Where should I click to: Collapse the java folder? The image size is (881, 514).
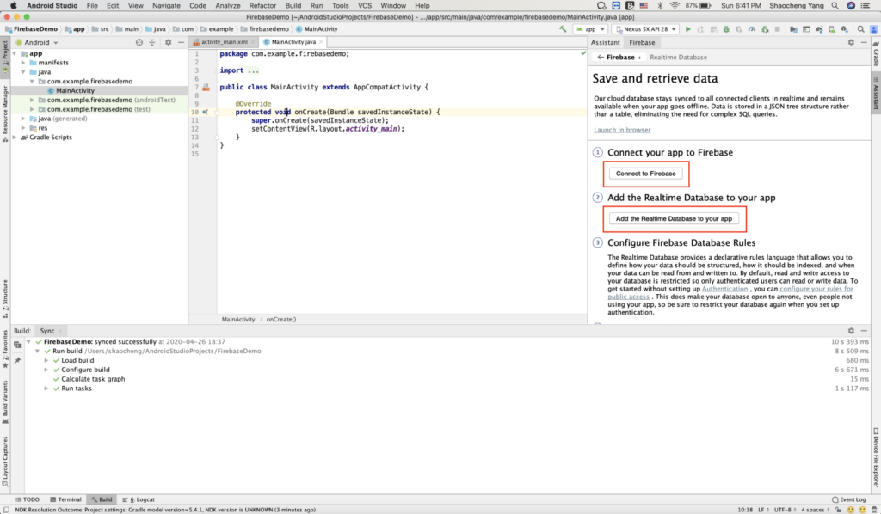[23, 72]
